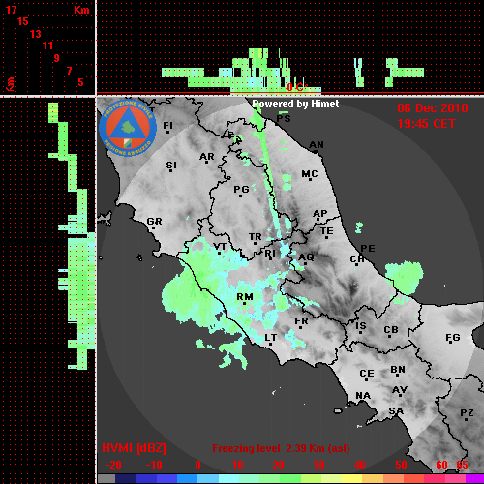Click the '9' km altitude label
Viewport: 484px width, 484px height.
(57, 58)
